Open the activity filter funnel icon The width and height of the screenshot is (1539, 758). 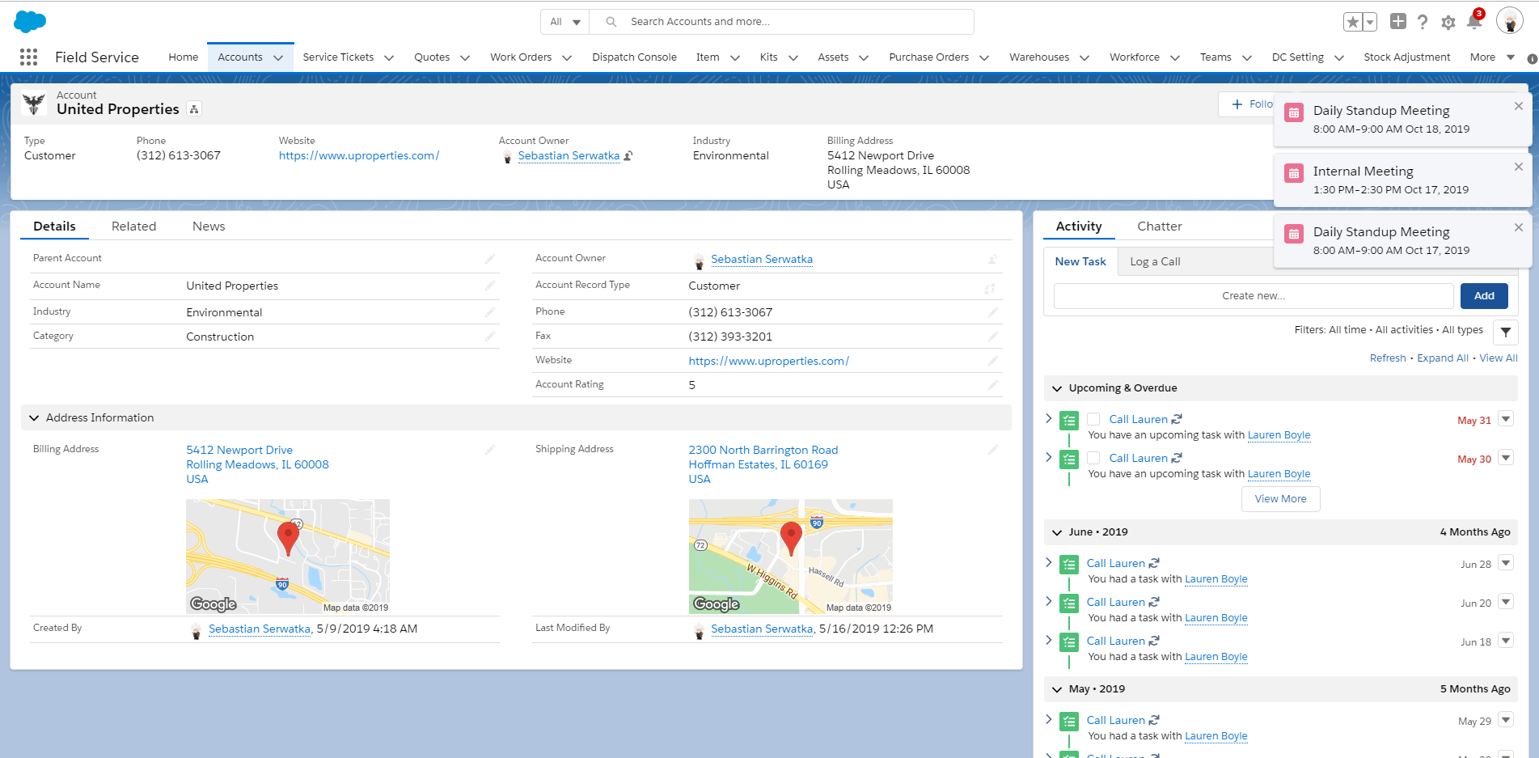pyautogui.click(x=1506, y=332)
